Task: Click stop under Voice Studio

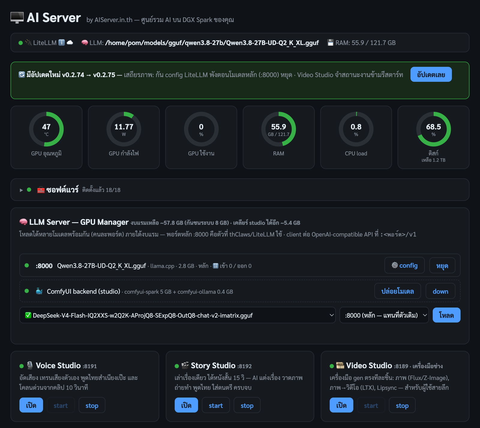Action: pos(92,405)
